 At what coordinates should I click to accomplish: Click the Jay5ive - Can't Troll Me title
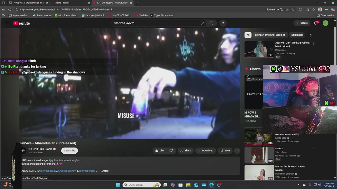[293, 44]
